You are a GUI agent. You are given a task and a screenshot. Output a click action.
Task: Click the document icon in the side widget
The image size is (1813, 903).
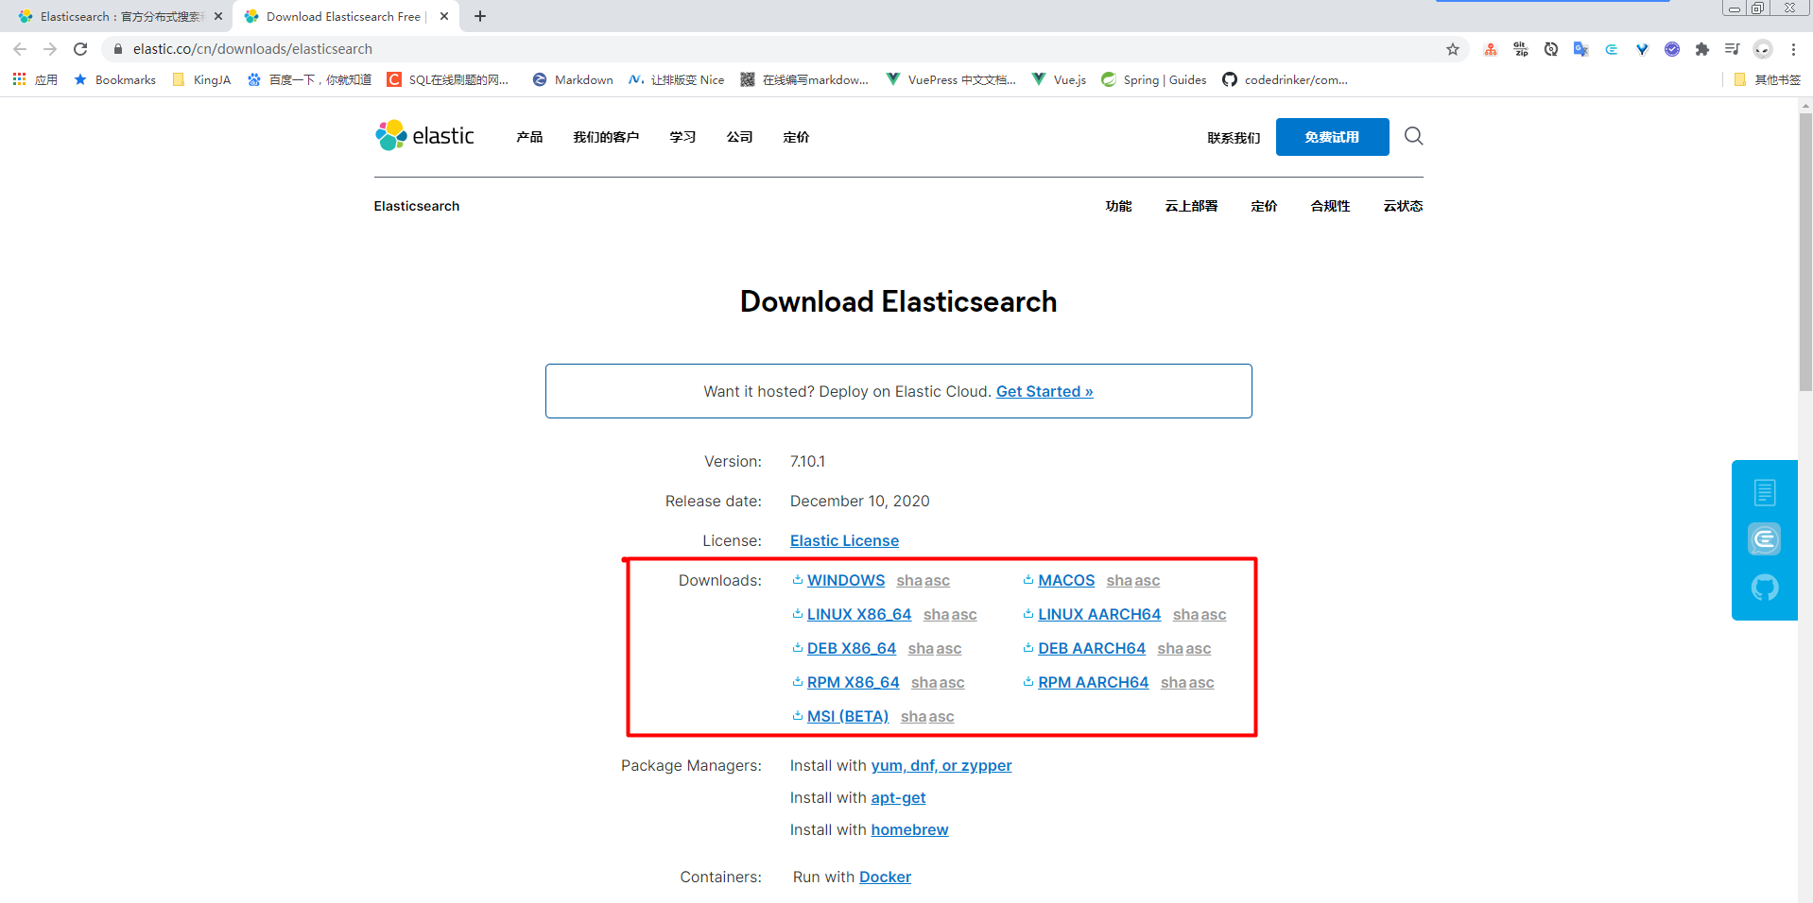pyautogui.click(x=1765, y=492)
